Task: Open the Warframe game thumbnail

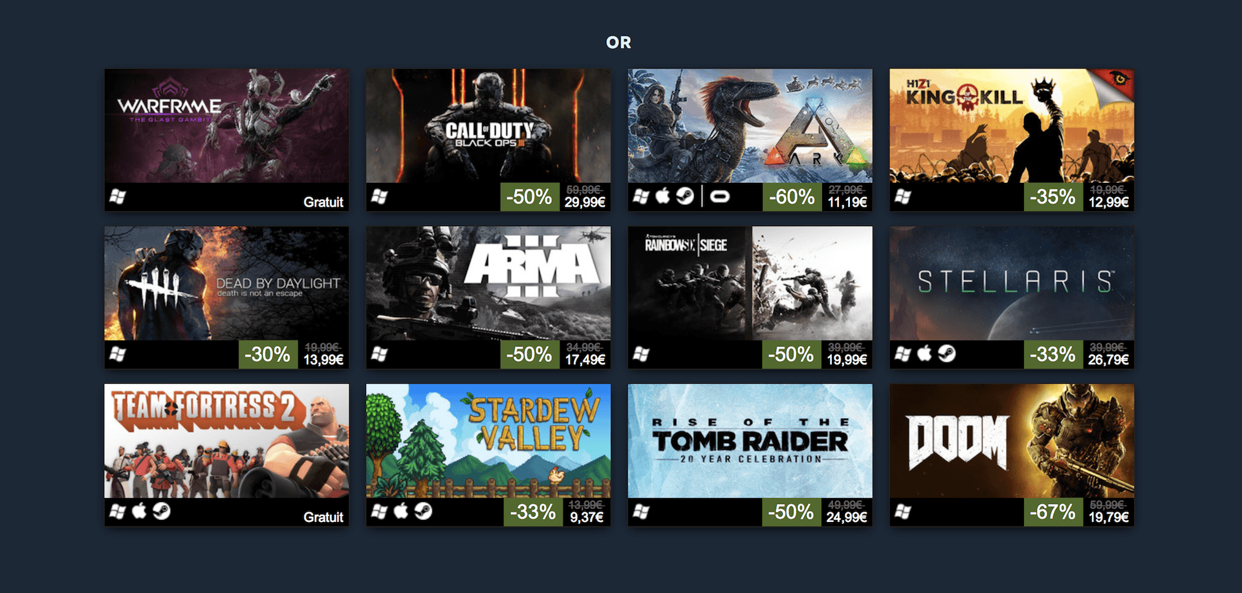Action: 226,126
